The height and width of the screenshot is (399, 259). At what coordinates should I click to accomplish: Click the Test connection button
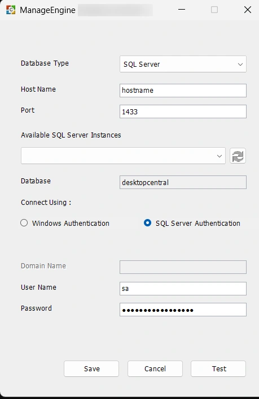coord(218,368)
